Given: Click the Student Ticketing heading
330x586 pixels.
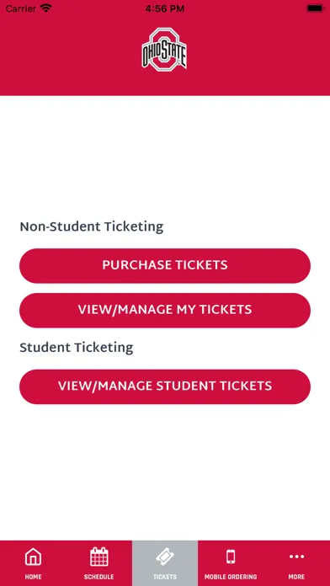Looking at the screenshot, I should (77, 348).
